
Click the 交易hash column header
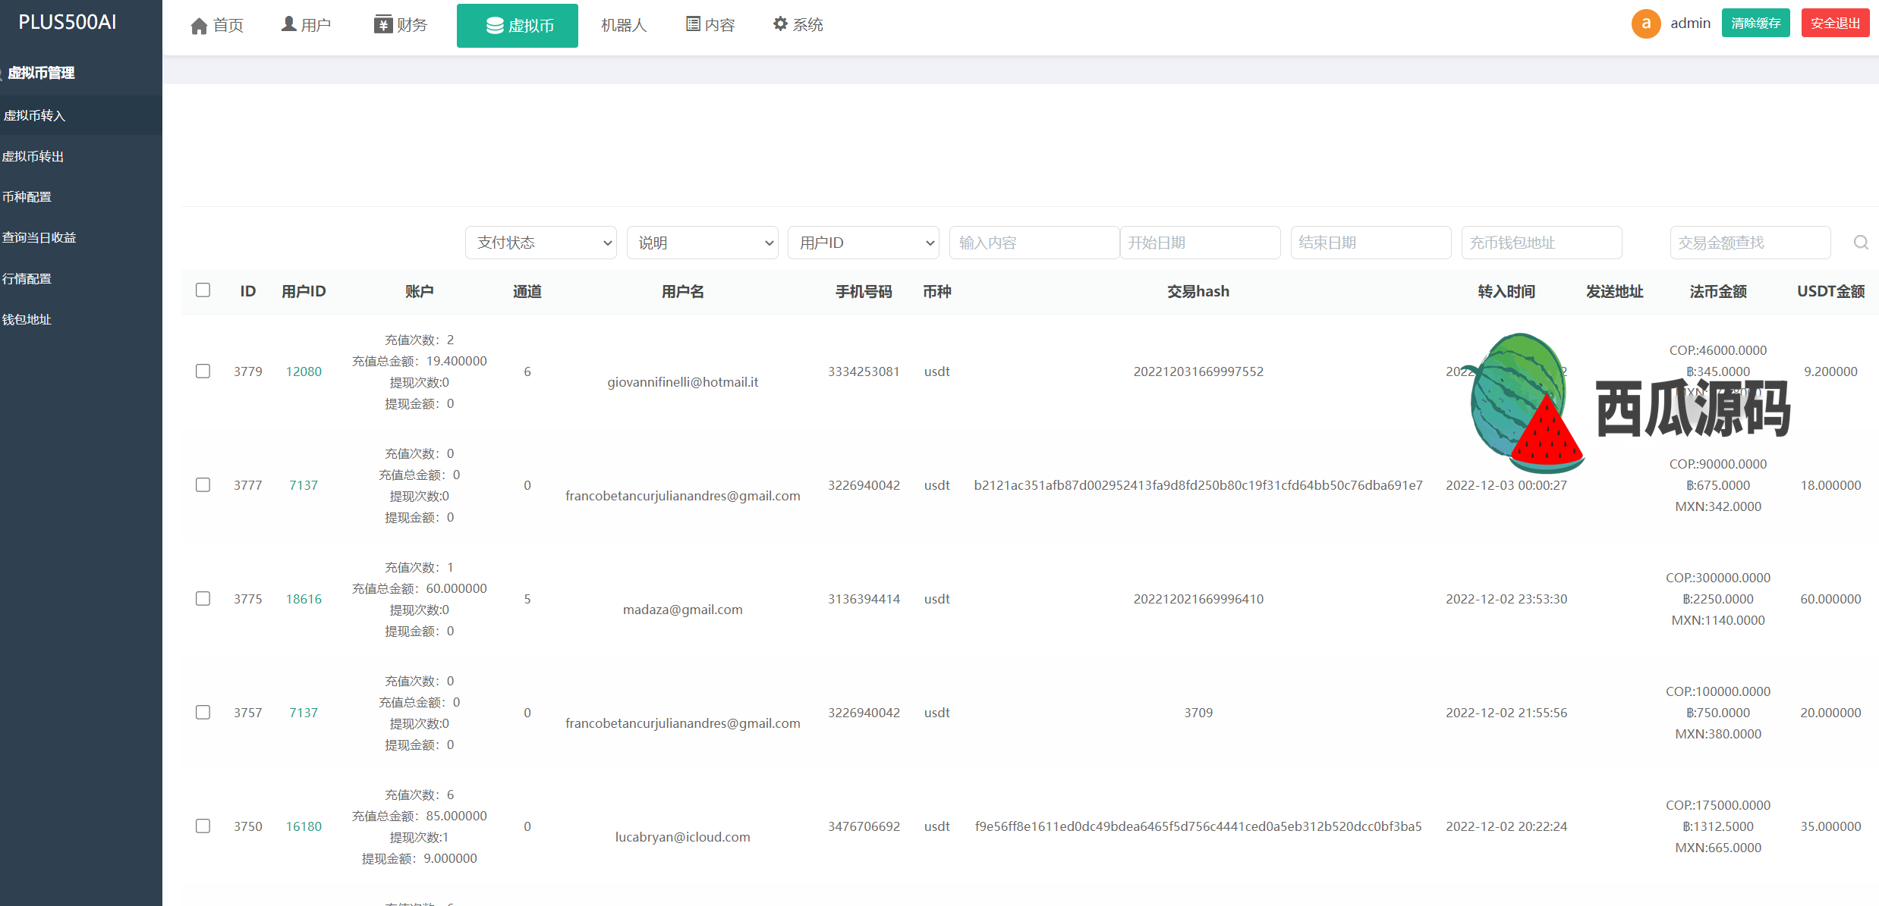pyautogui.click(x=1198, y=291)
